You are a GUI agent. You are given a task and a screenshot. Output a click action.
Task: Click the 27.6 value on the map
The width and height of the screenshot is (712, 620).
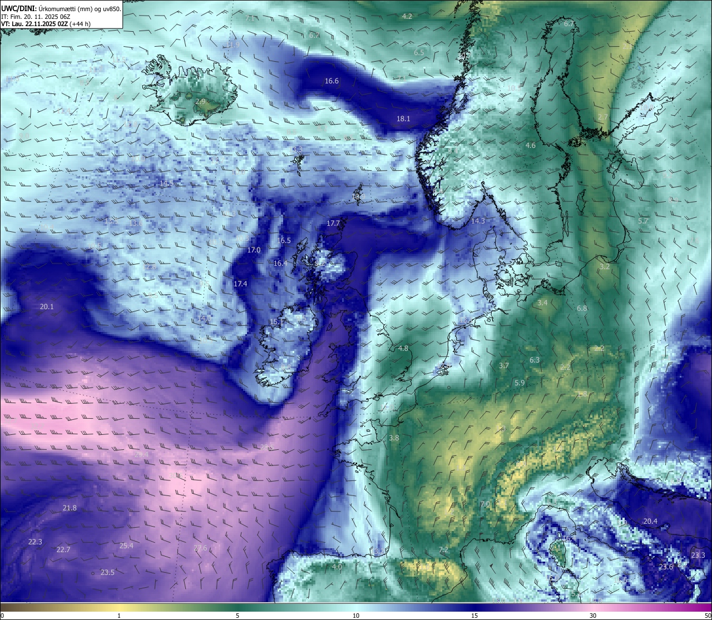(x=200, y=548)
